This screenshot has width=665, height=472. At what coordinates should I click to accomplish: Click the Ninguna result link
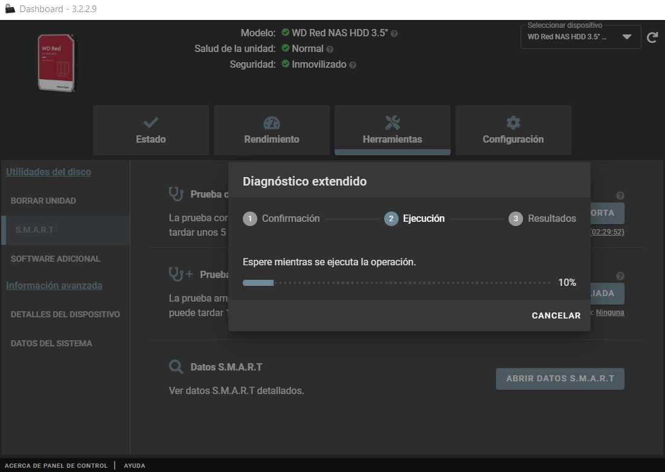tap(610, 312)
